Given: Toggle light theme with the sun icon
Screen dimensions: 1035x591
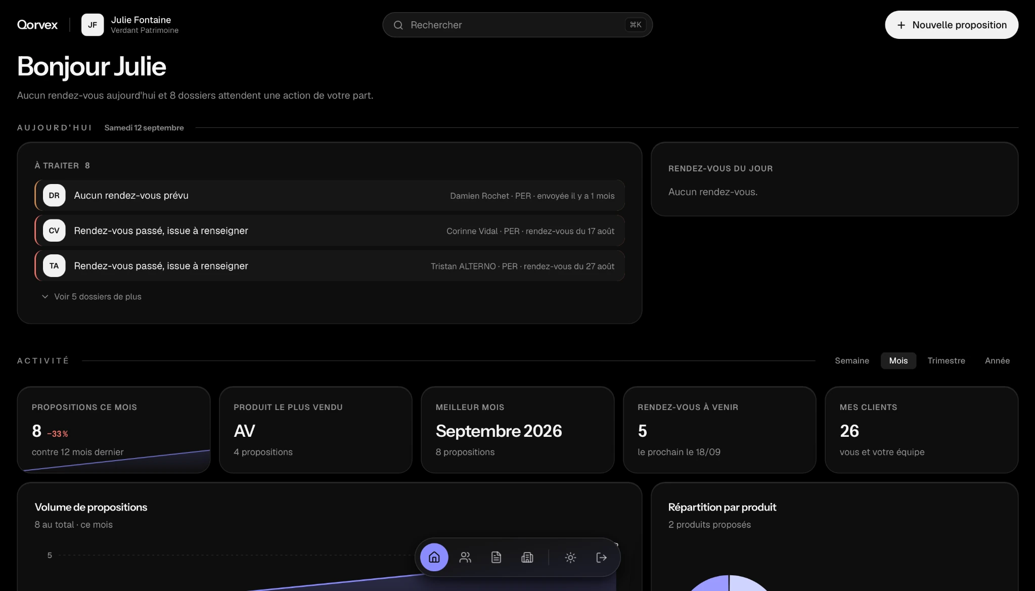Looking at the screenshot, I should click(x=570, y=557).
